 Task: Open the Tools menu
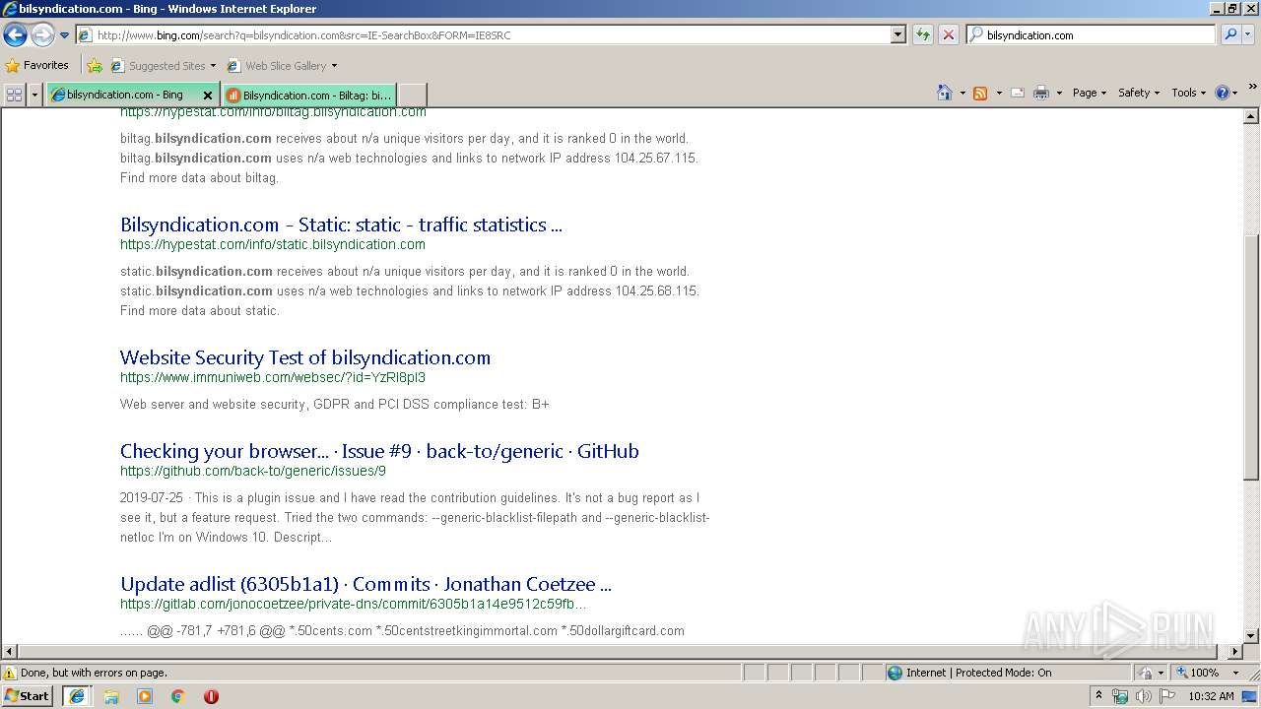point(1188,93)
